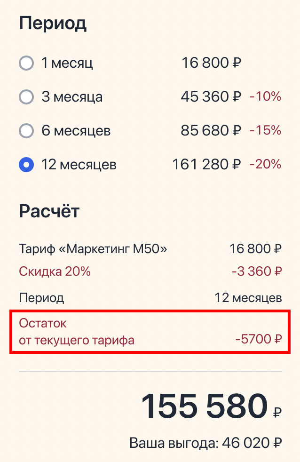Click the -15% discount badge
The width and height of the screenshot is (300, 462).
[x=264, y=130]
